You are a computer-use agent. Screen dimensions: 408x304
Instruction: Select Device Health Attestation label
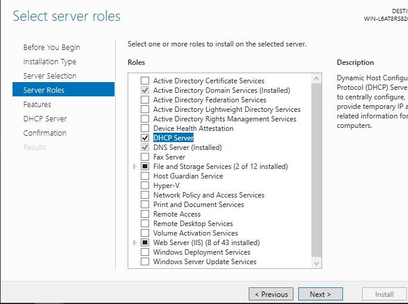[193, 129]
